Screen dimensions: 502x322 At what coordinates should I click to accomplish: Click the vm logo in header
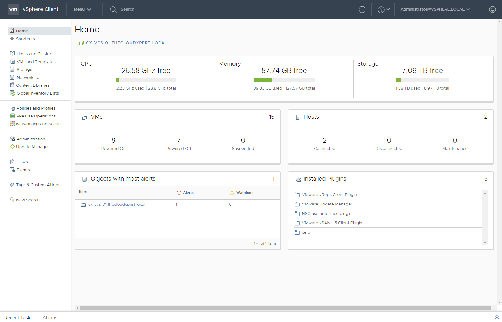pyautogui.click(x=13, y=9)
